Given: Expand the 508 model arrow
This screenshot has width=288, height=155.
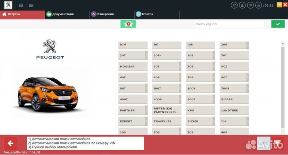Looking at the screenshot, I should 214,77.
